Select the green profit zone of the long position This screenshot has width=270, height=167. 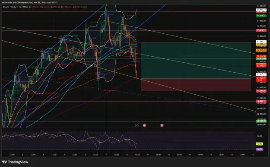196,61
